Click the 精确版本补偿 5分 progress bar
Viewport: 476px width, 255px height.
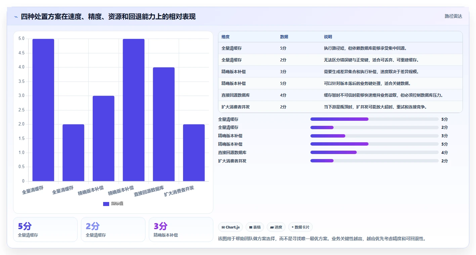375,144
